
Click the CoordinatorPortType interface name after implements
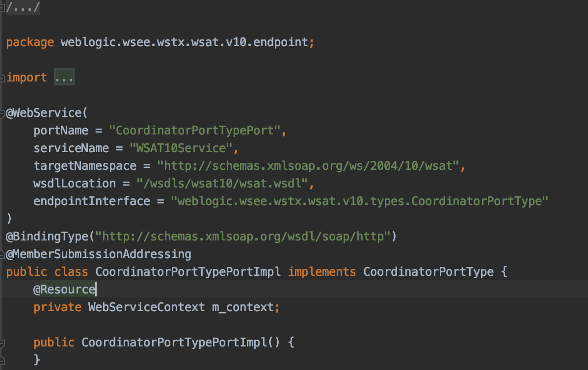tap(428, 272)
